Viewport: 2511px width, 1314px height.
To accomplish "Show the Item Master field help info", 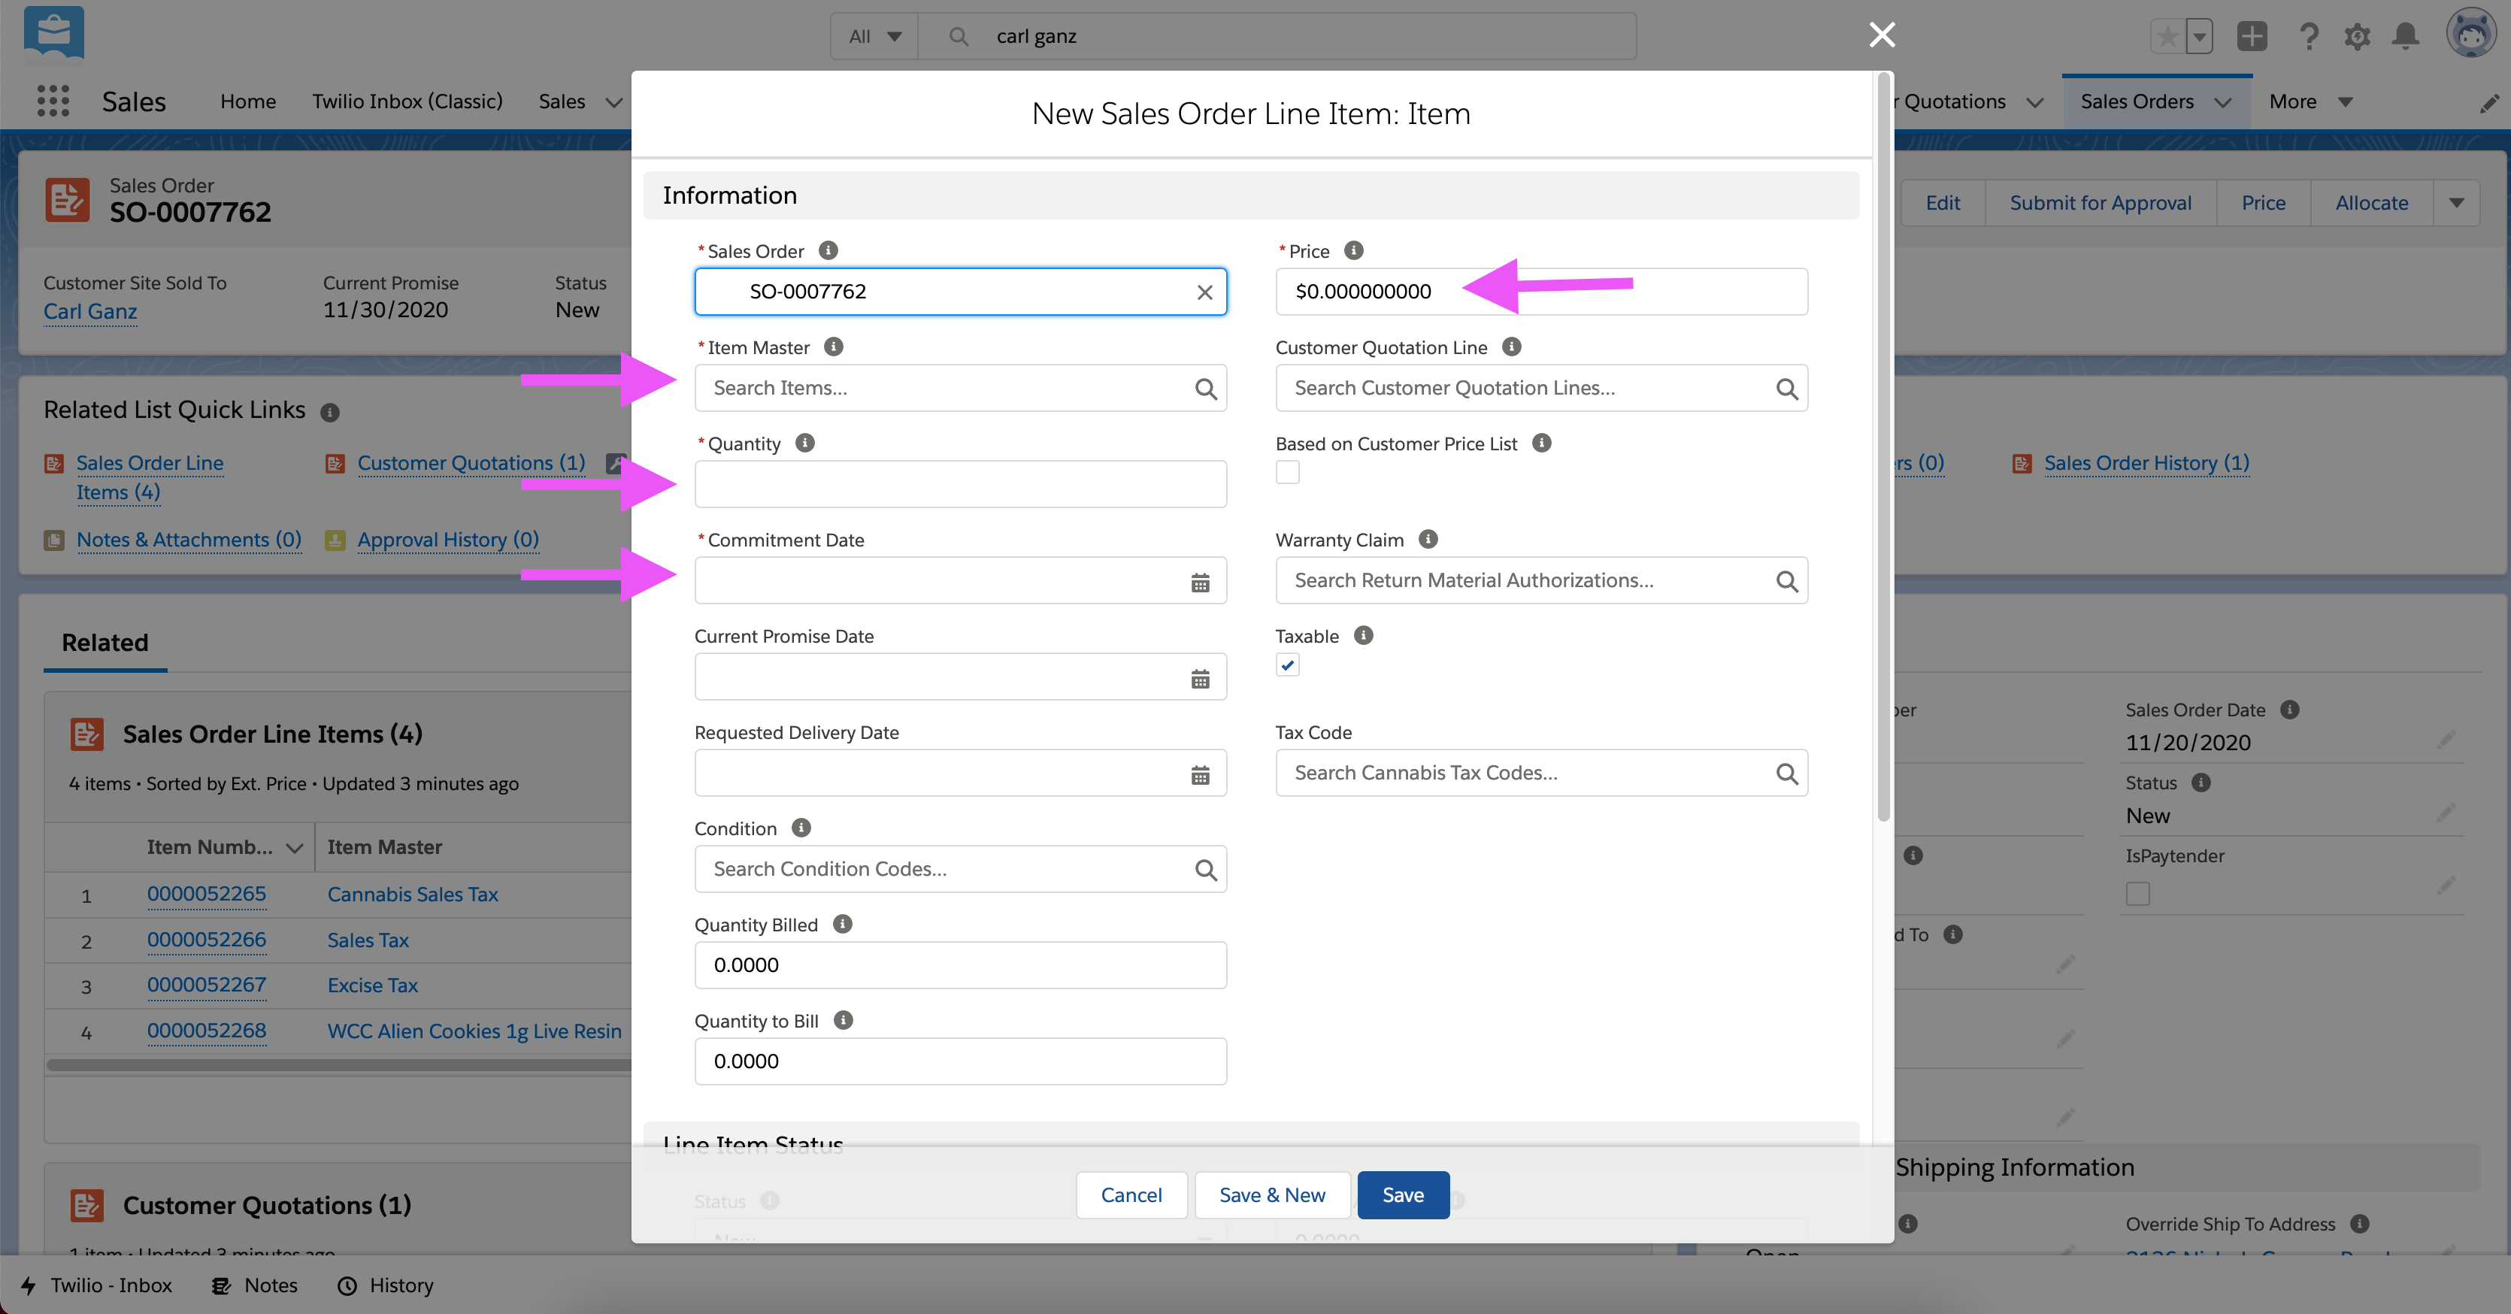I will 834,347.
